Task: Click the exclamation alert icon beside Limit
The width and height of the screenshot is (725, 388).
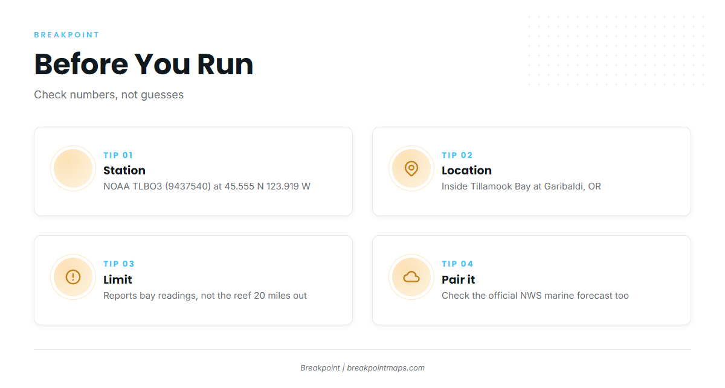Action: pos(73,277)
